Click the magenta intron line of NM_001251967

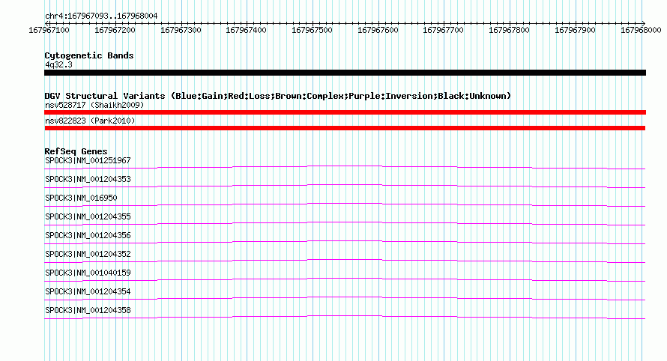pyautogui.click(x=345, y=166)
